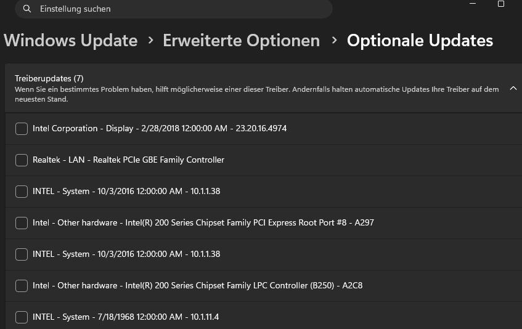Collapse the Treiberupdates (7) section chevron
This screenshot has height=329, width=522.
coord(513,89)
